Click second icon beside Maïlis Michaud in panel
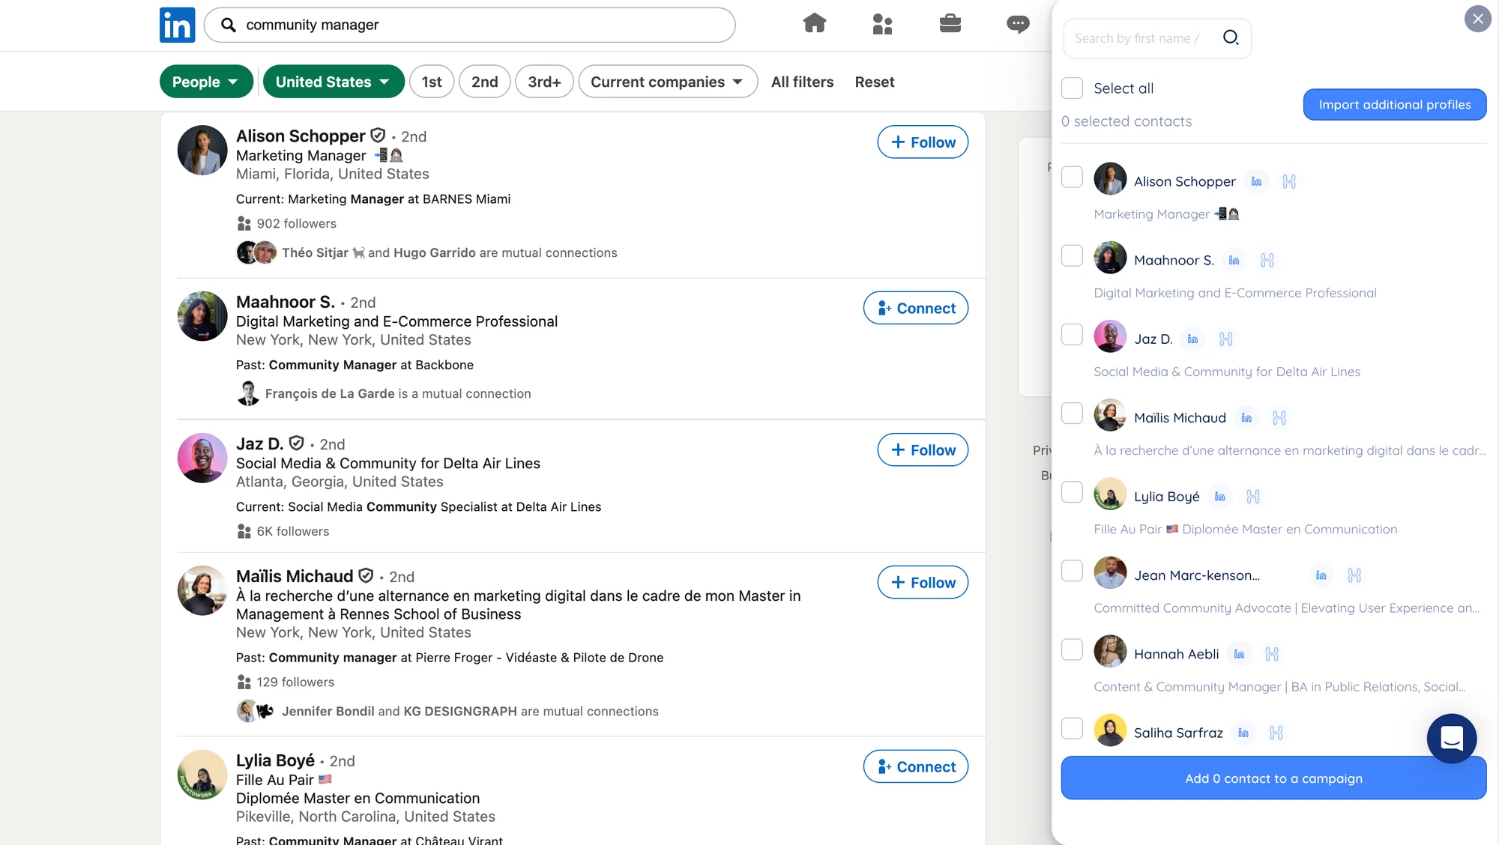Screen dimensions: 1499x845 tap(1279, 418)
